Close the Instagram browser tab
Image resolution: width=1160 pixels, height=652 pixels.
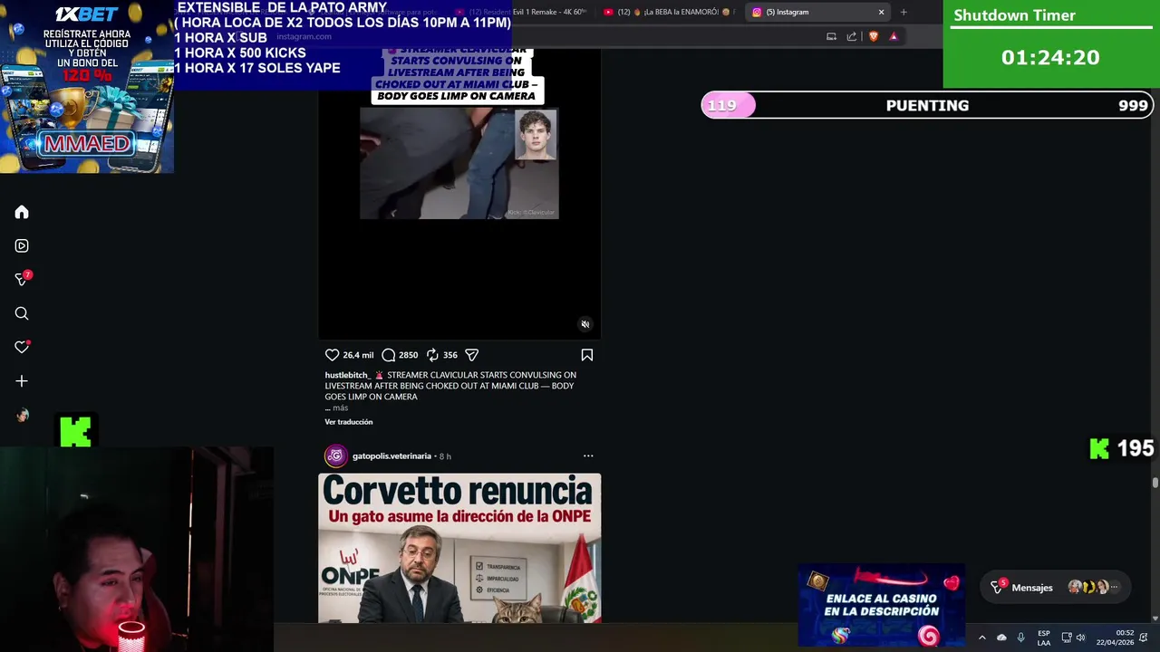[881, 12]
